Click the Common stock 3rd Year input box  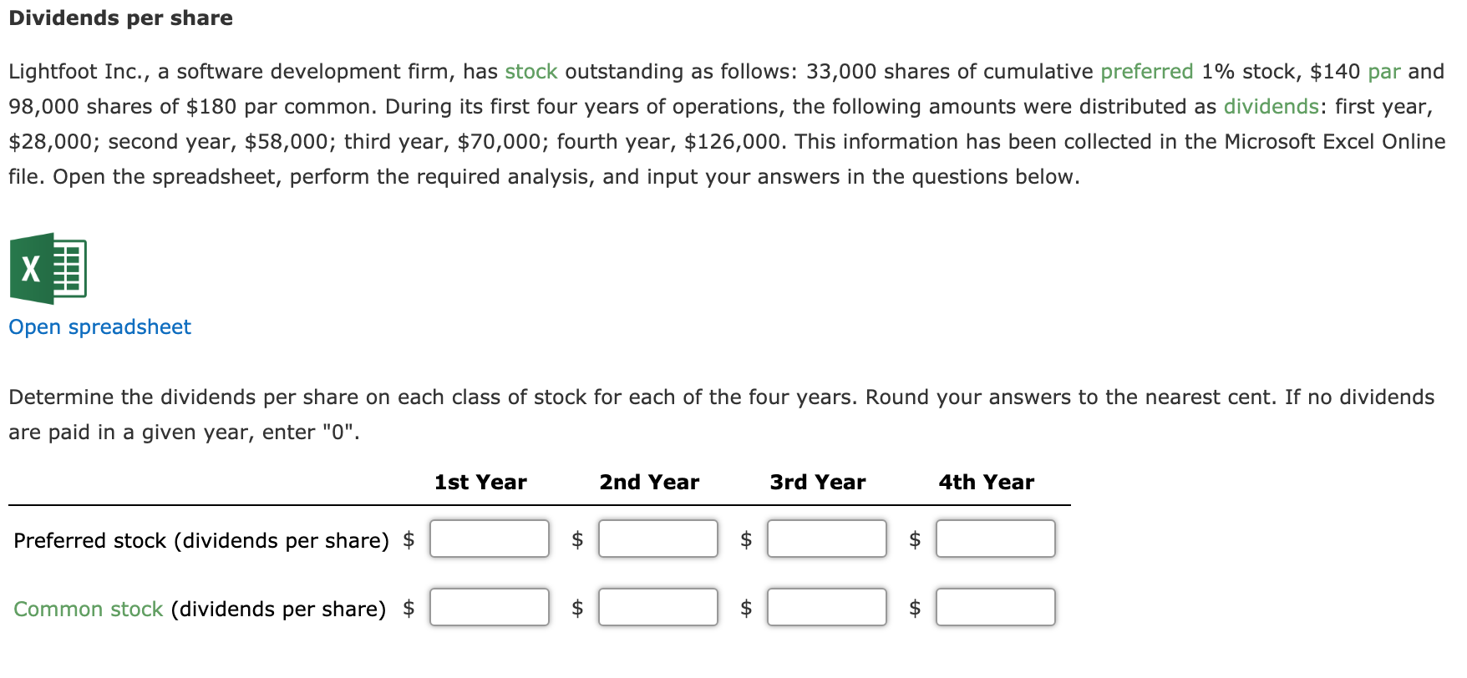coord(825,607)
